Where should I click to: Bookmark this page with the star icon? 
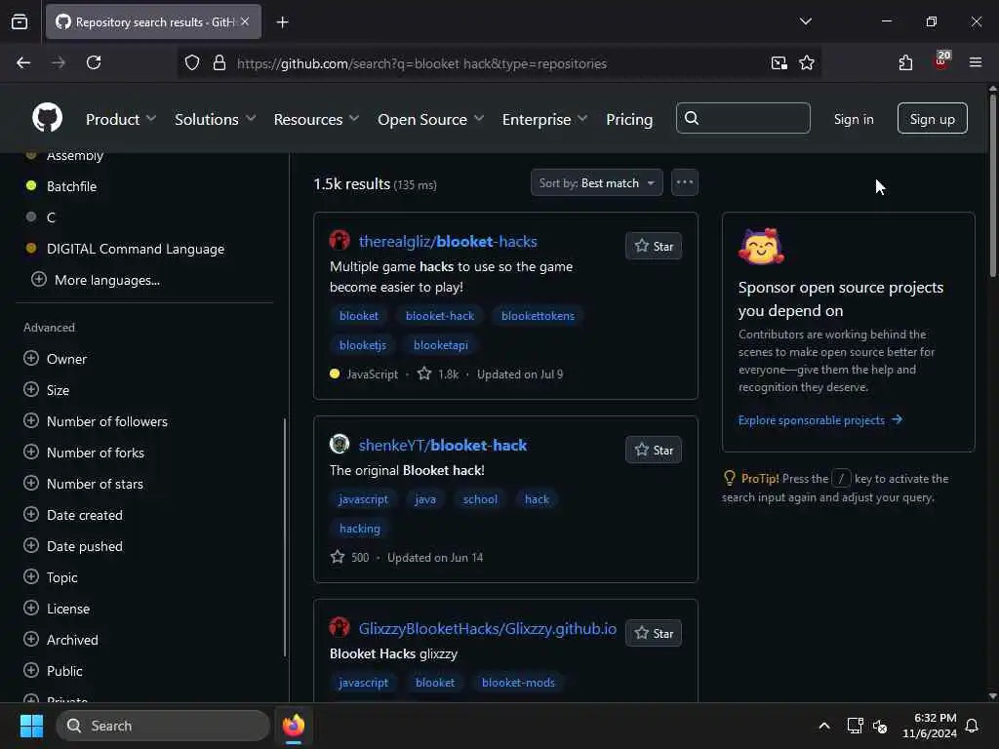tap(807, 63)
